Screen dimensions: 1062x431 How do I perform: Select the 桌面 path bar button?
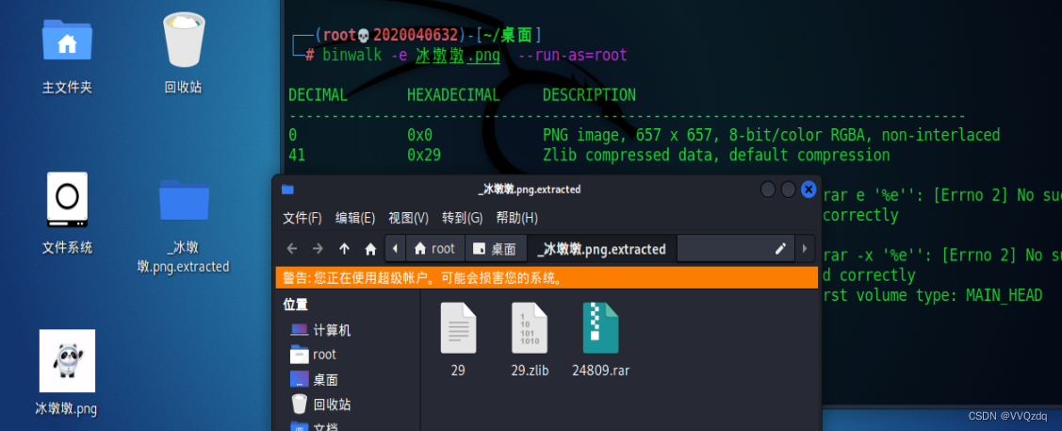point(496,249)
